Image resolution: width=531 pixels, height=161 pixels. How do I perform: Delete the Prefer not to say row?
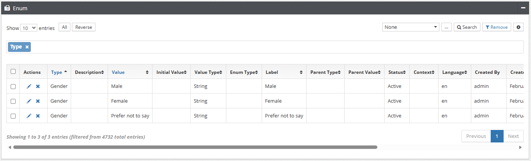click(x=38, y=116)
